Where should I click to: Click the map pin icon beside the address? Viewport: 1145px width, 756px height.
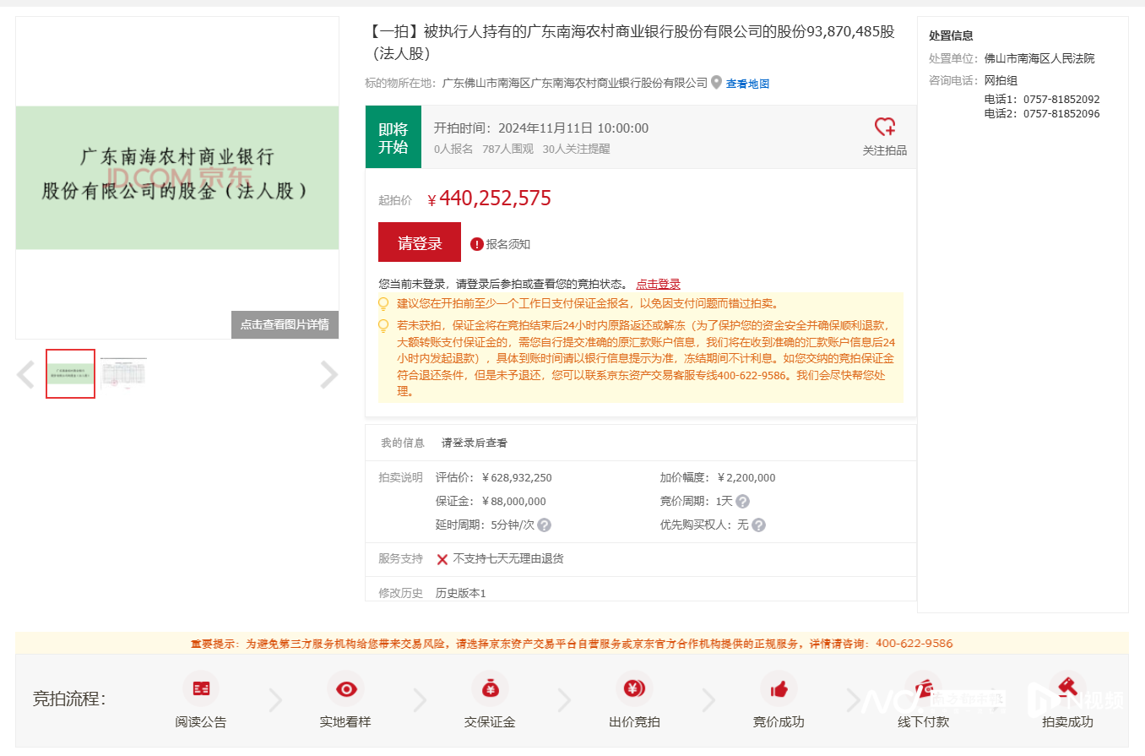click(x=716, y=84)
